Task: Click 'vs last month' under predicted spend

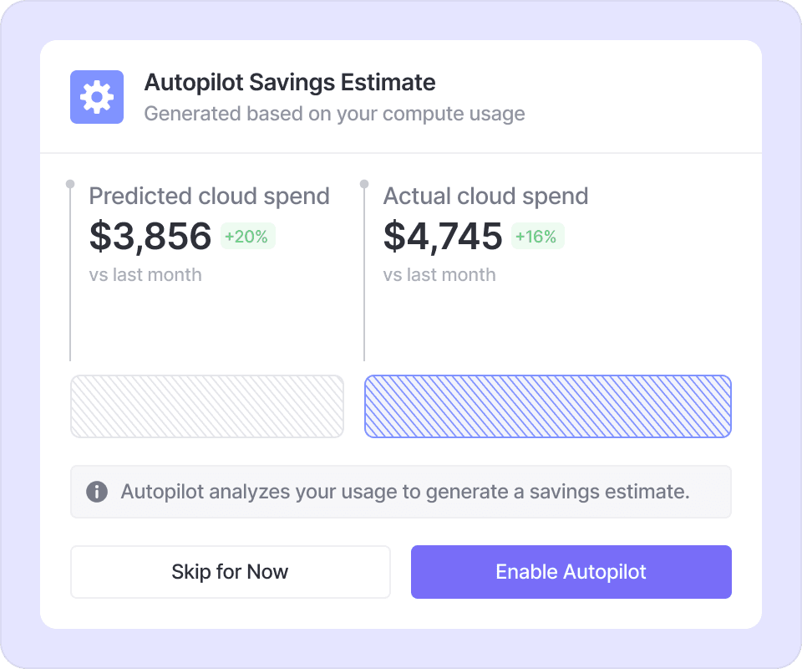Action: click(x=145, y=275)
